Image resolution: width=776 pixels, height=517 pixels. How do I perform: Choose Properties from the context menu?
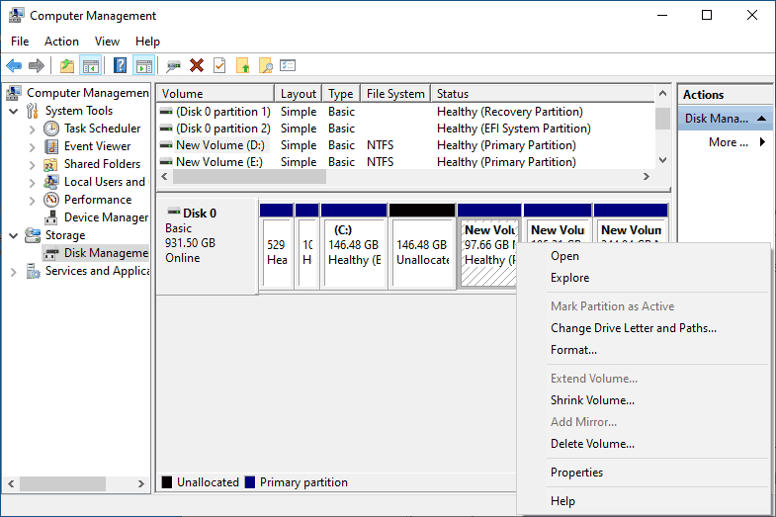coord(644,473)
